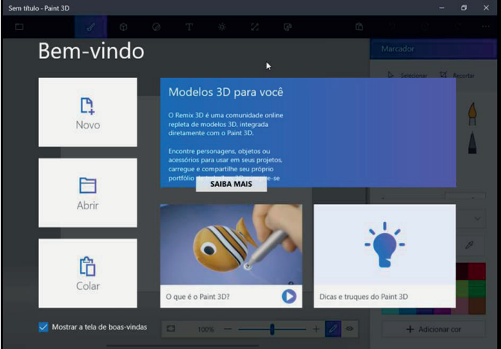
Task: Uncheck Mostrar a tela de boas-vindas
Action: 43,327
